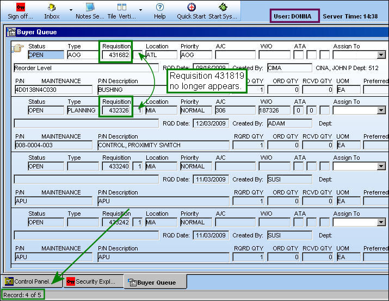Click the highlighted OPEN status in first record
Image resolution: width=389 pixels, height=301 pixels.
[46, 55]
